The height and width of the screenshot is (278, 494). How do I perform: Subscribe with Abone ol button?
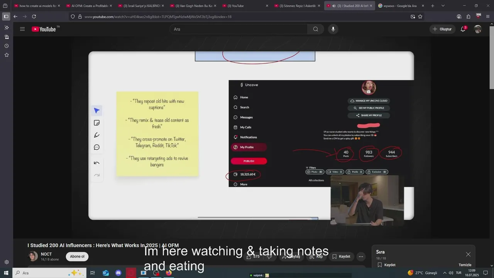(x=77, y=256)
